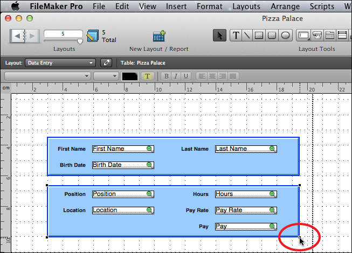Click New Layout / Report icon

(159, 36)
